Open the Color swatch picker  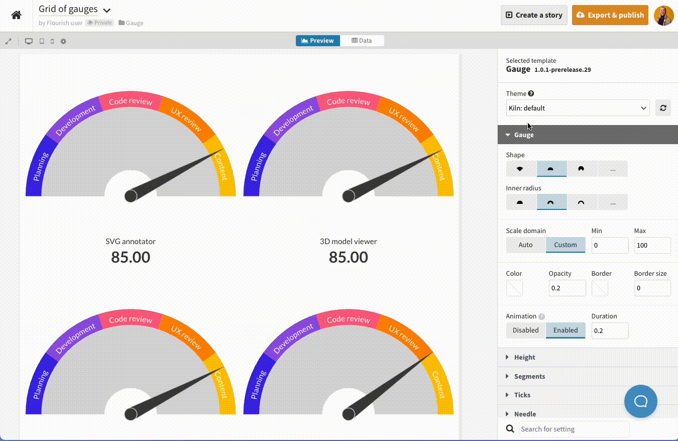[514, 288]
